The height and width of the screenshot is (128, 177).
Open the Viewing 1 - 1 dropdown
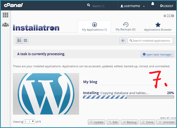click(29, 122)
